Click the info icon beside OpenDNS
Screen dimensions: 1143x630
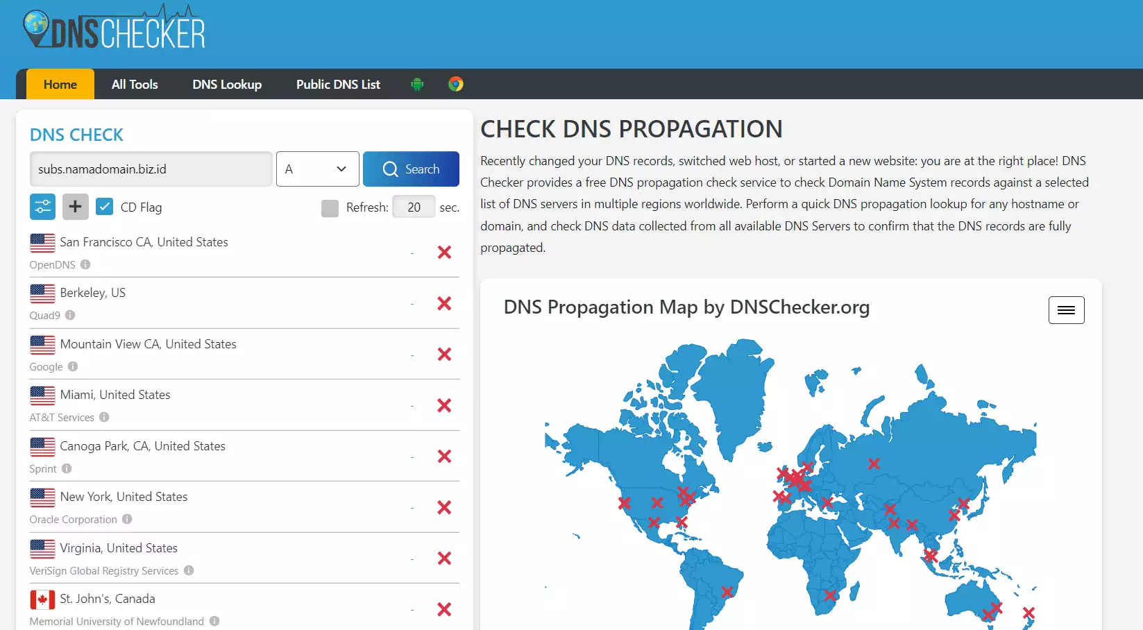[85, 264]
